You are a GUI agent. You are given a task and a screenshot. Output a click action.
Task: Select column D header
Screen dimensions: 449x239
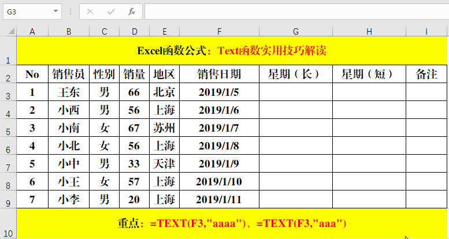[x=134, y=31]
